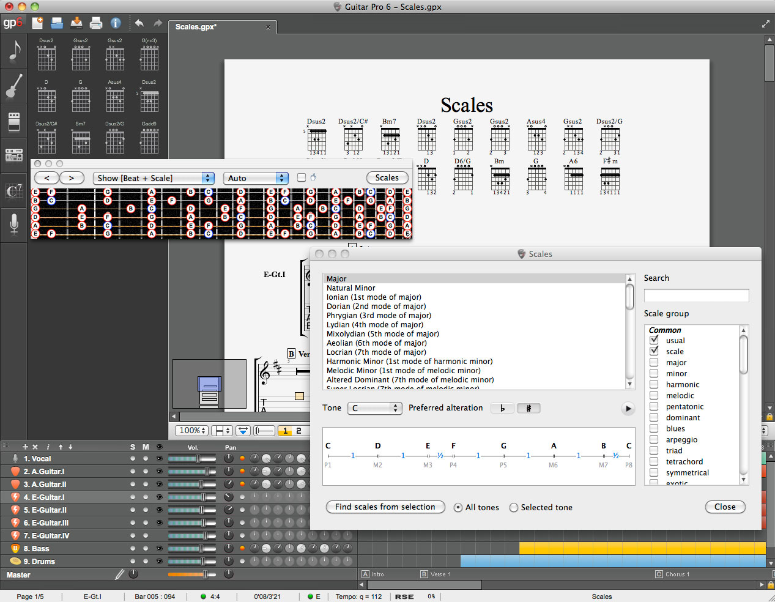This screenshot has height=602, width=775.
Task: Click the Undo arrow in the toolbar
Action: click(139, 23)
